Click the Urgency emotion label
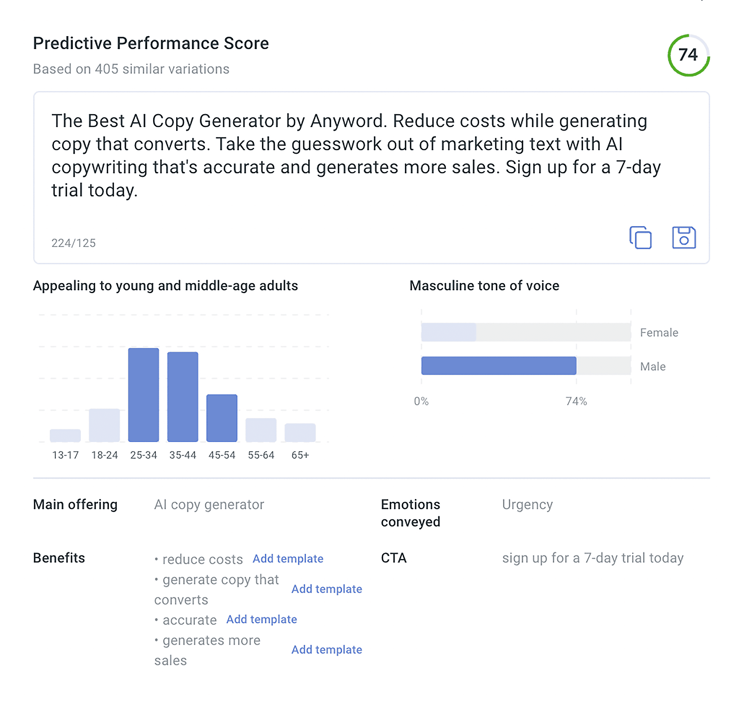Screen dimensions: 739x702 click(x=528, y=504)
